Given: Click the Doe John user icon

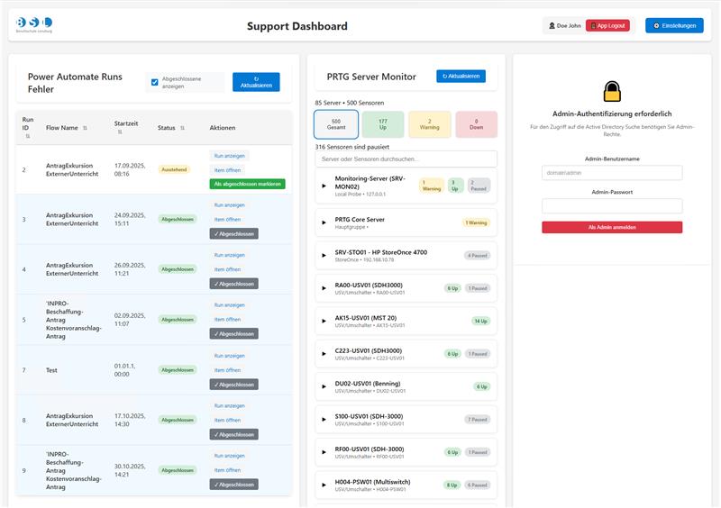Looking at the screenshot, I should [552, 26].
